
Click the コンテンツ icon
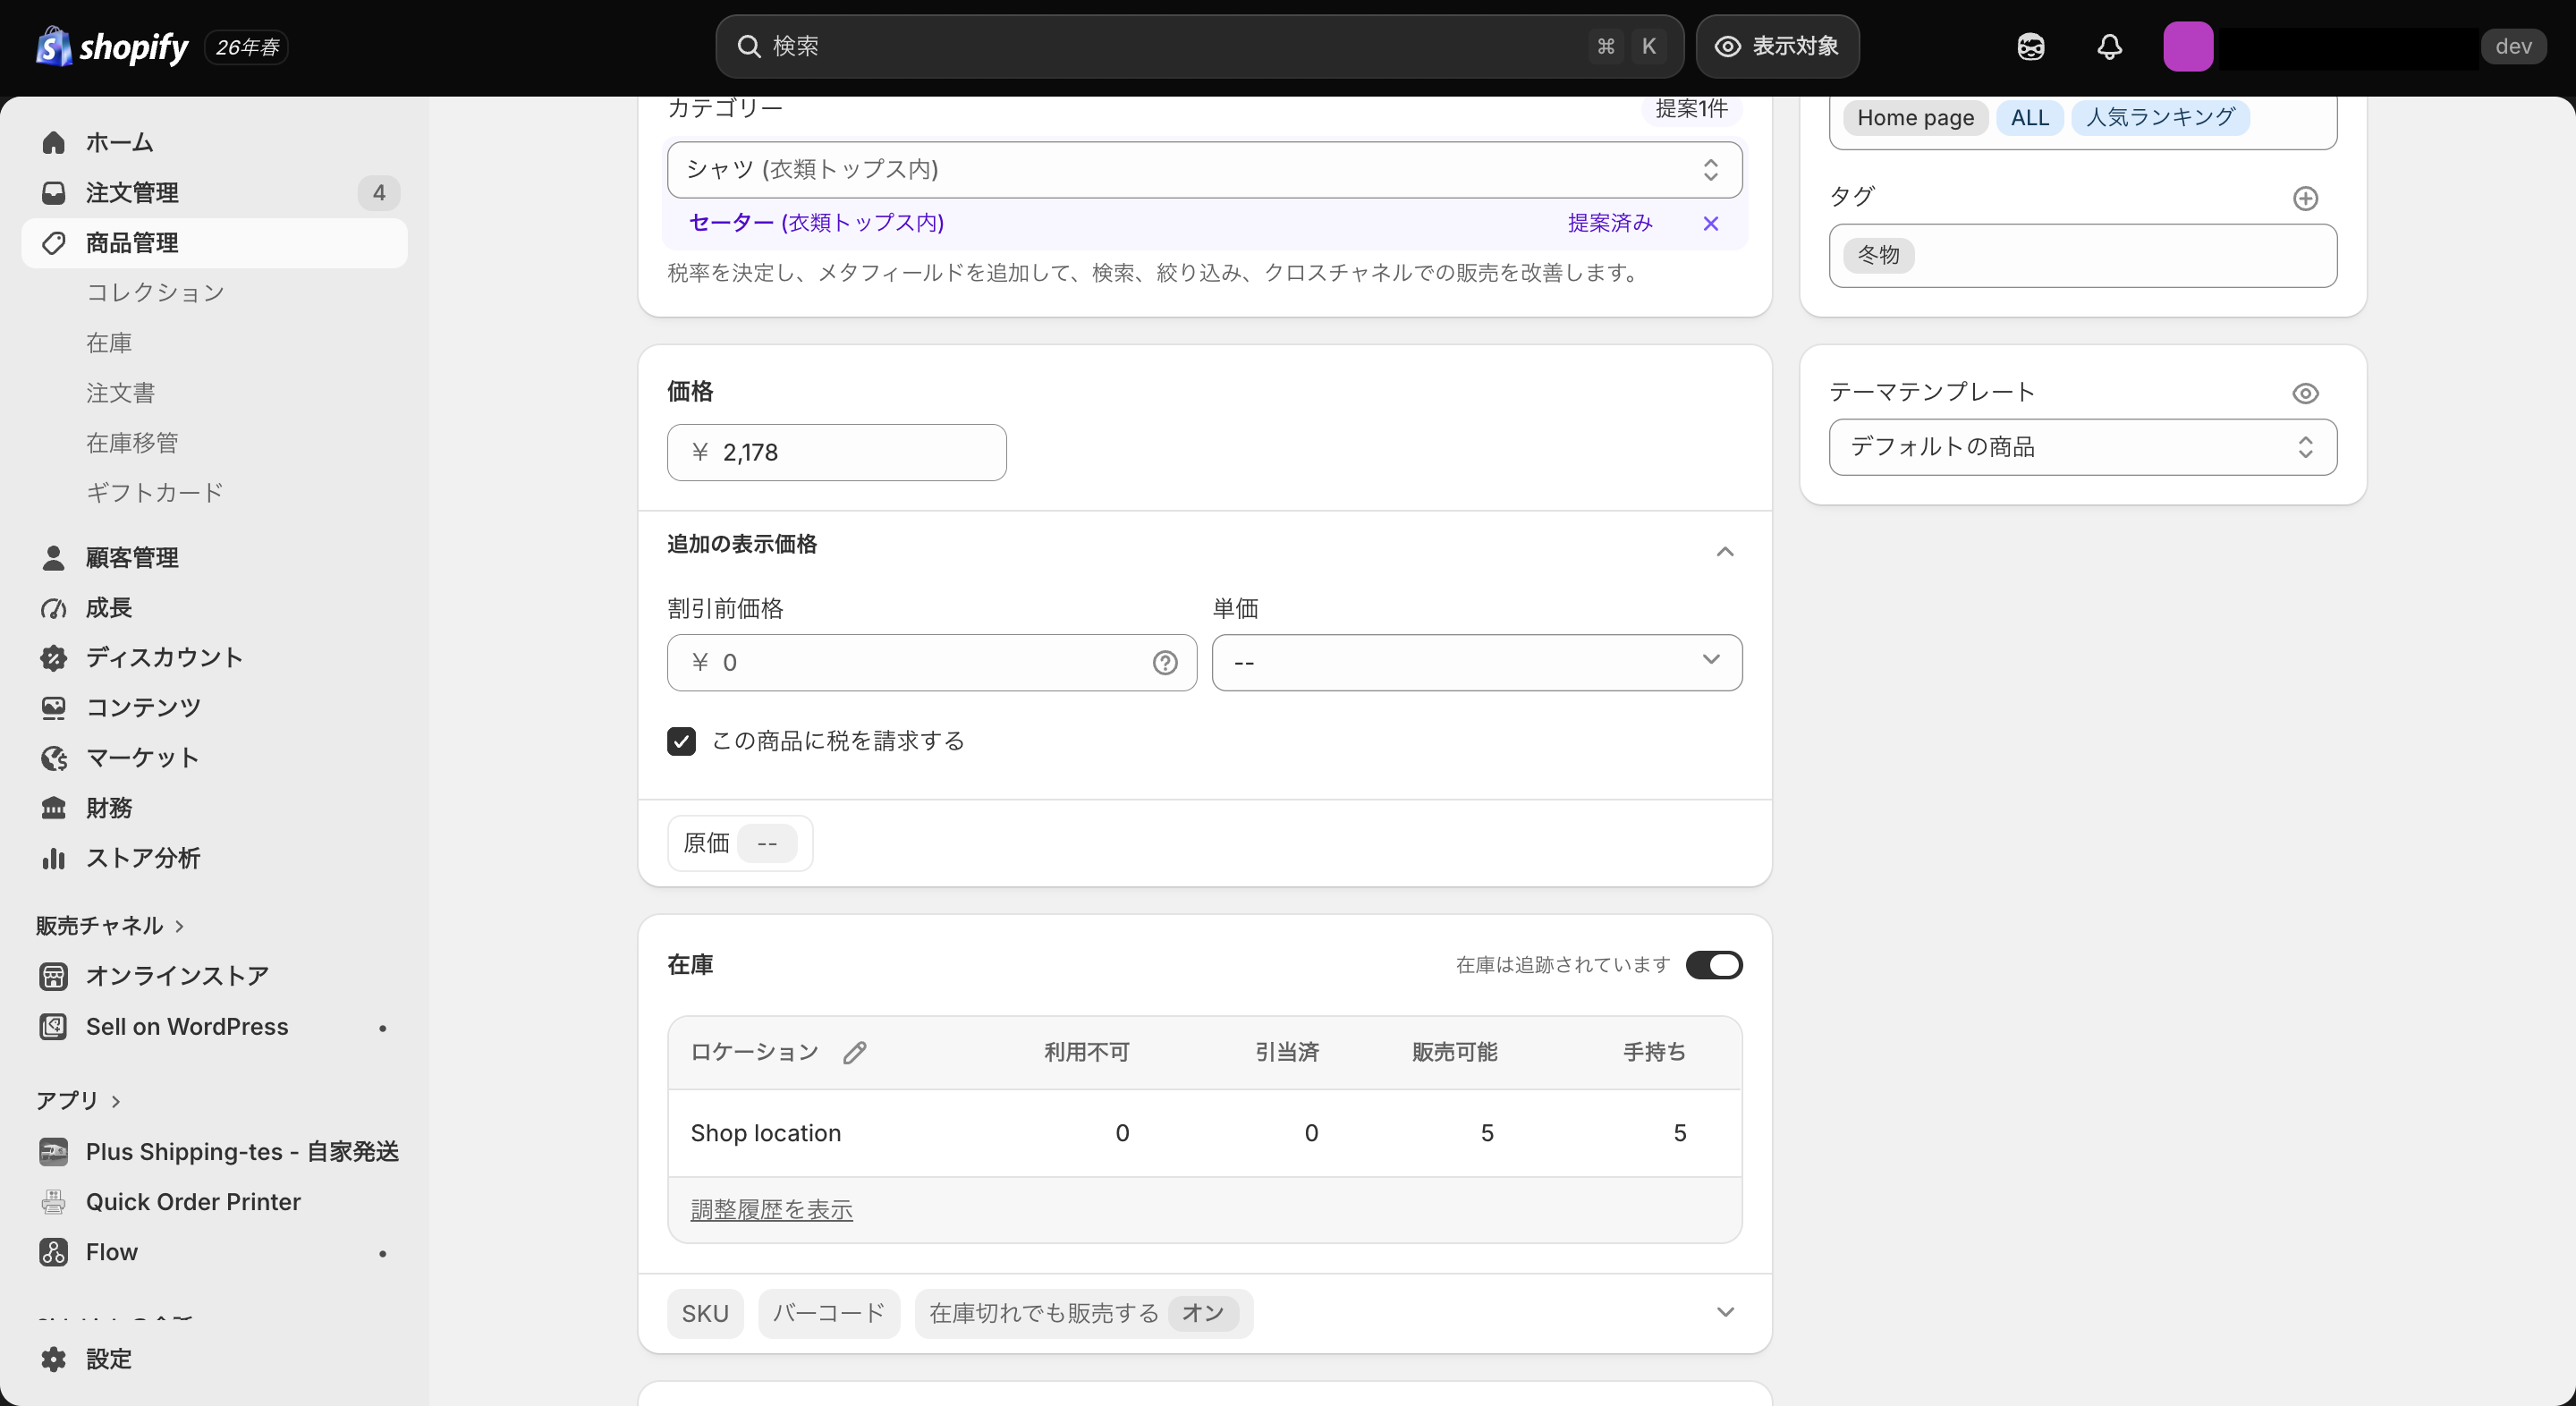pos(54,708)
